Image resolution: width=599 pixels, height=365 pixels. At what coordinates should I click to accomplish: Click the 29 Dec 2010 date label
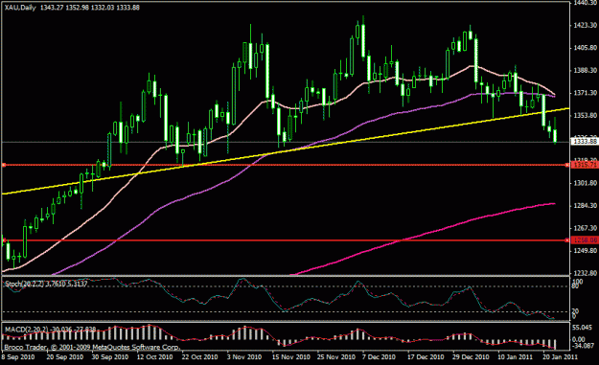point(471,357)
